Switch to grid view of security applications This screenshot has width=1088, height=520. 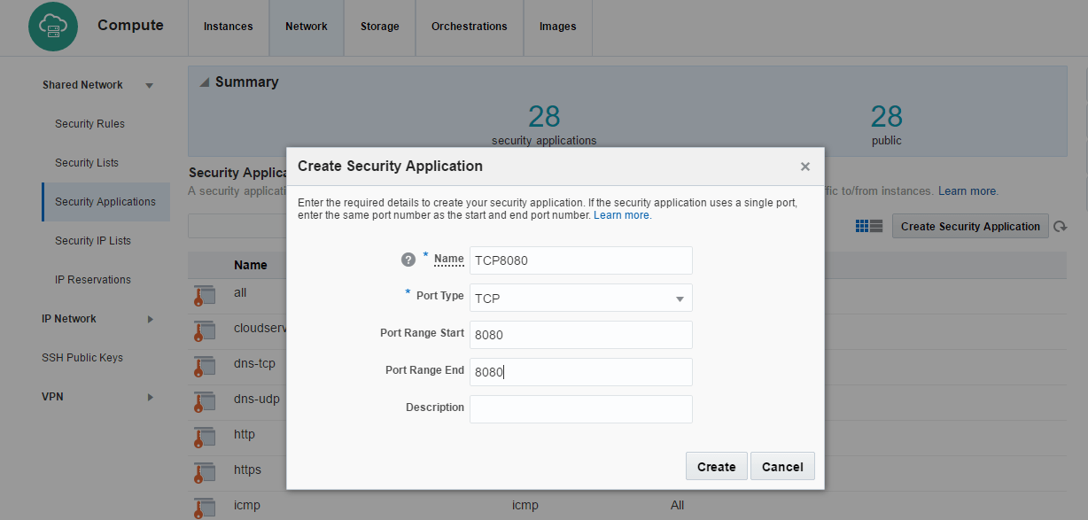point(862,226)
